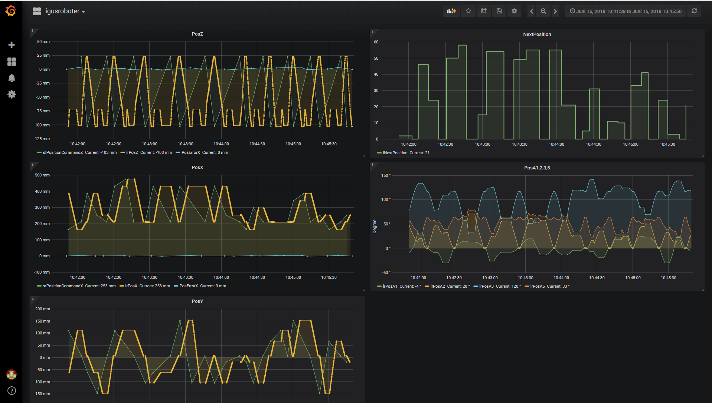Open color picker for lrPosZ legend swatch
This screenshot has height=403, width=712.
tap(123, 152)
